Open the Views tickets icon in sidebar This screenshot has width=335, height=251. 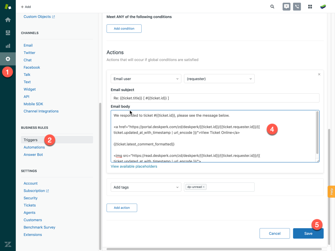tap(8, 33)
